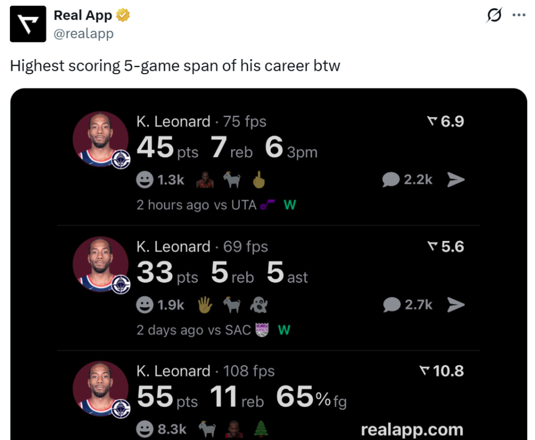Screen dimensions: 535x440
Task: Click the gold verified badge
Action: (123, 16)
